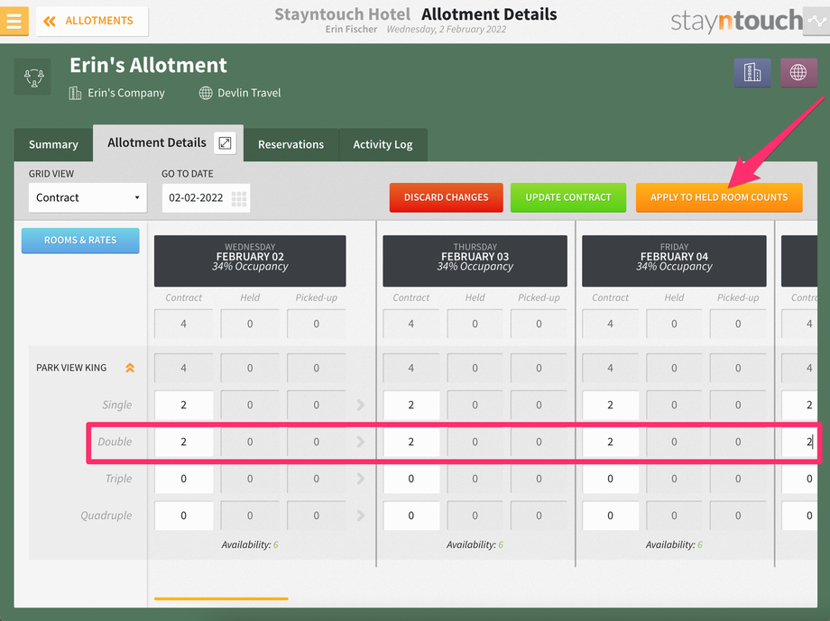
Task: Click the allotment group icon beside the title
Action: [32, 78]
